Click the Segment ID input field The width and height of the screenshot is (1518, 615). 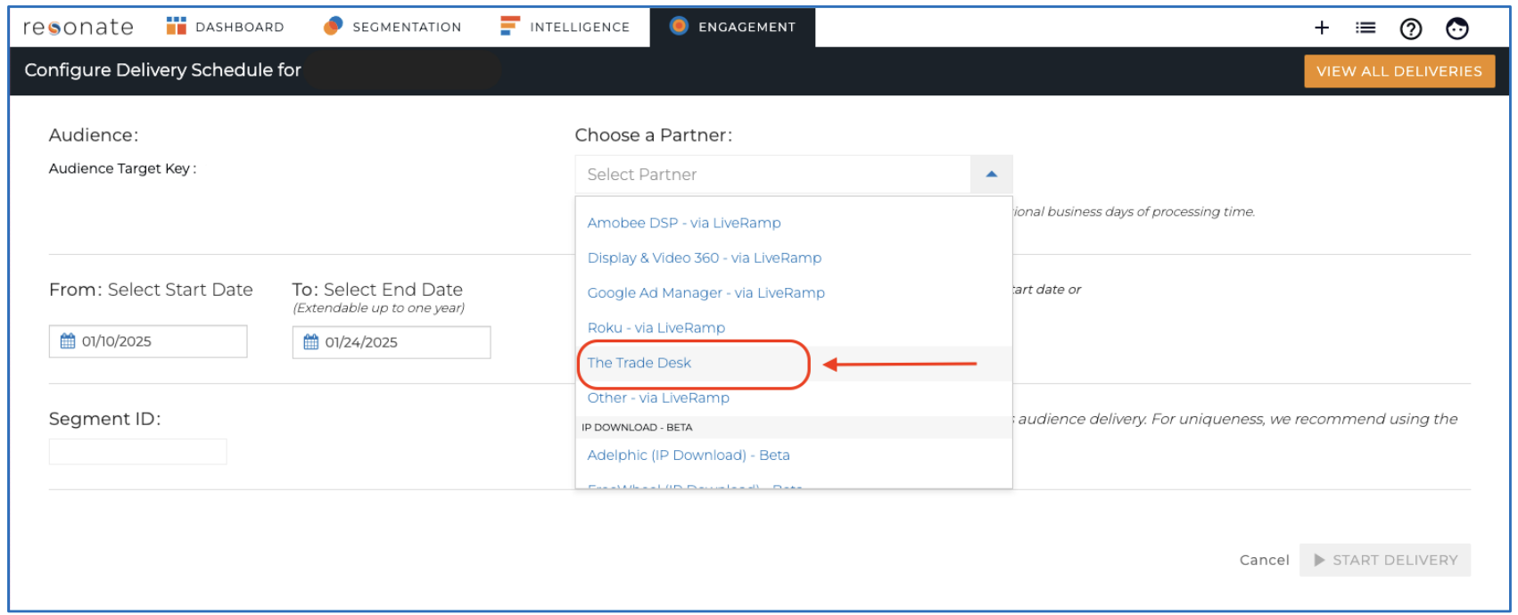click(x=137, y=452)
